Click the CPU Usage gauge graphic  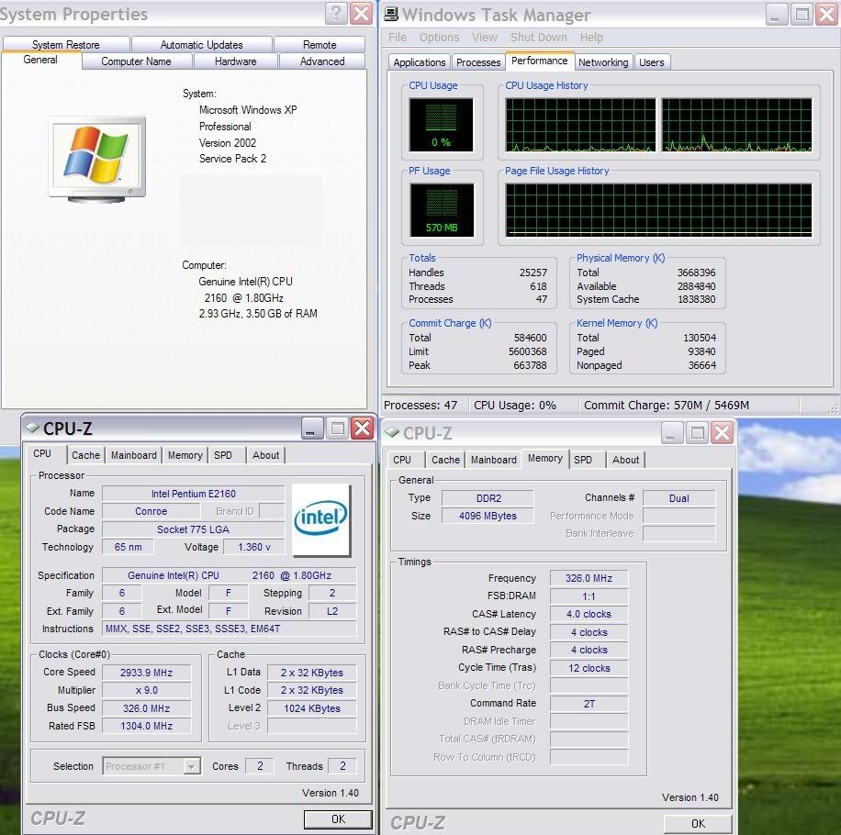(441, 125)
